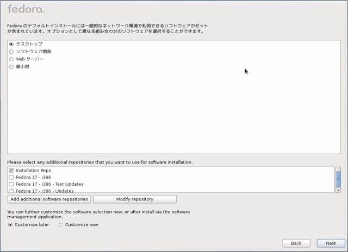
Task: Click the fedora logo
Action: click(26, 9)
